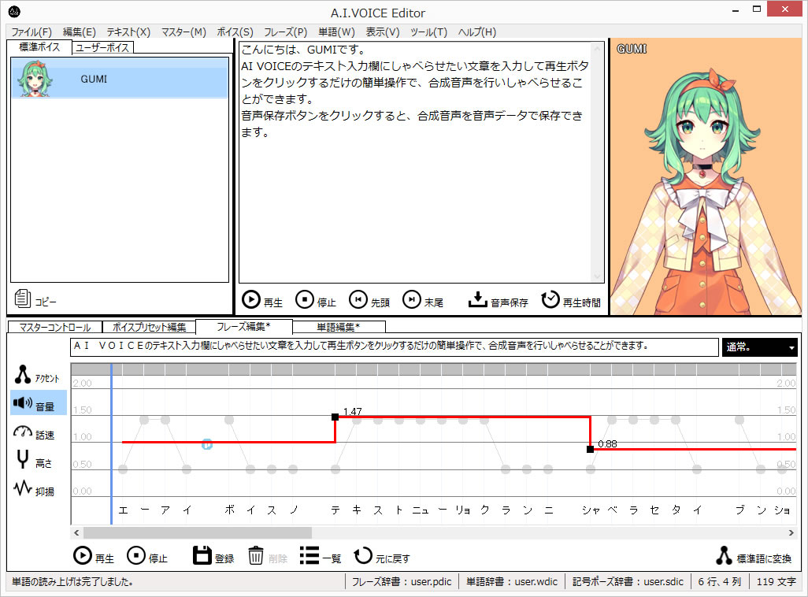Click the コピー copy voice icon
The height and width of the screenshot is (597, 808).
coord(22,298)
